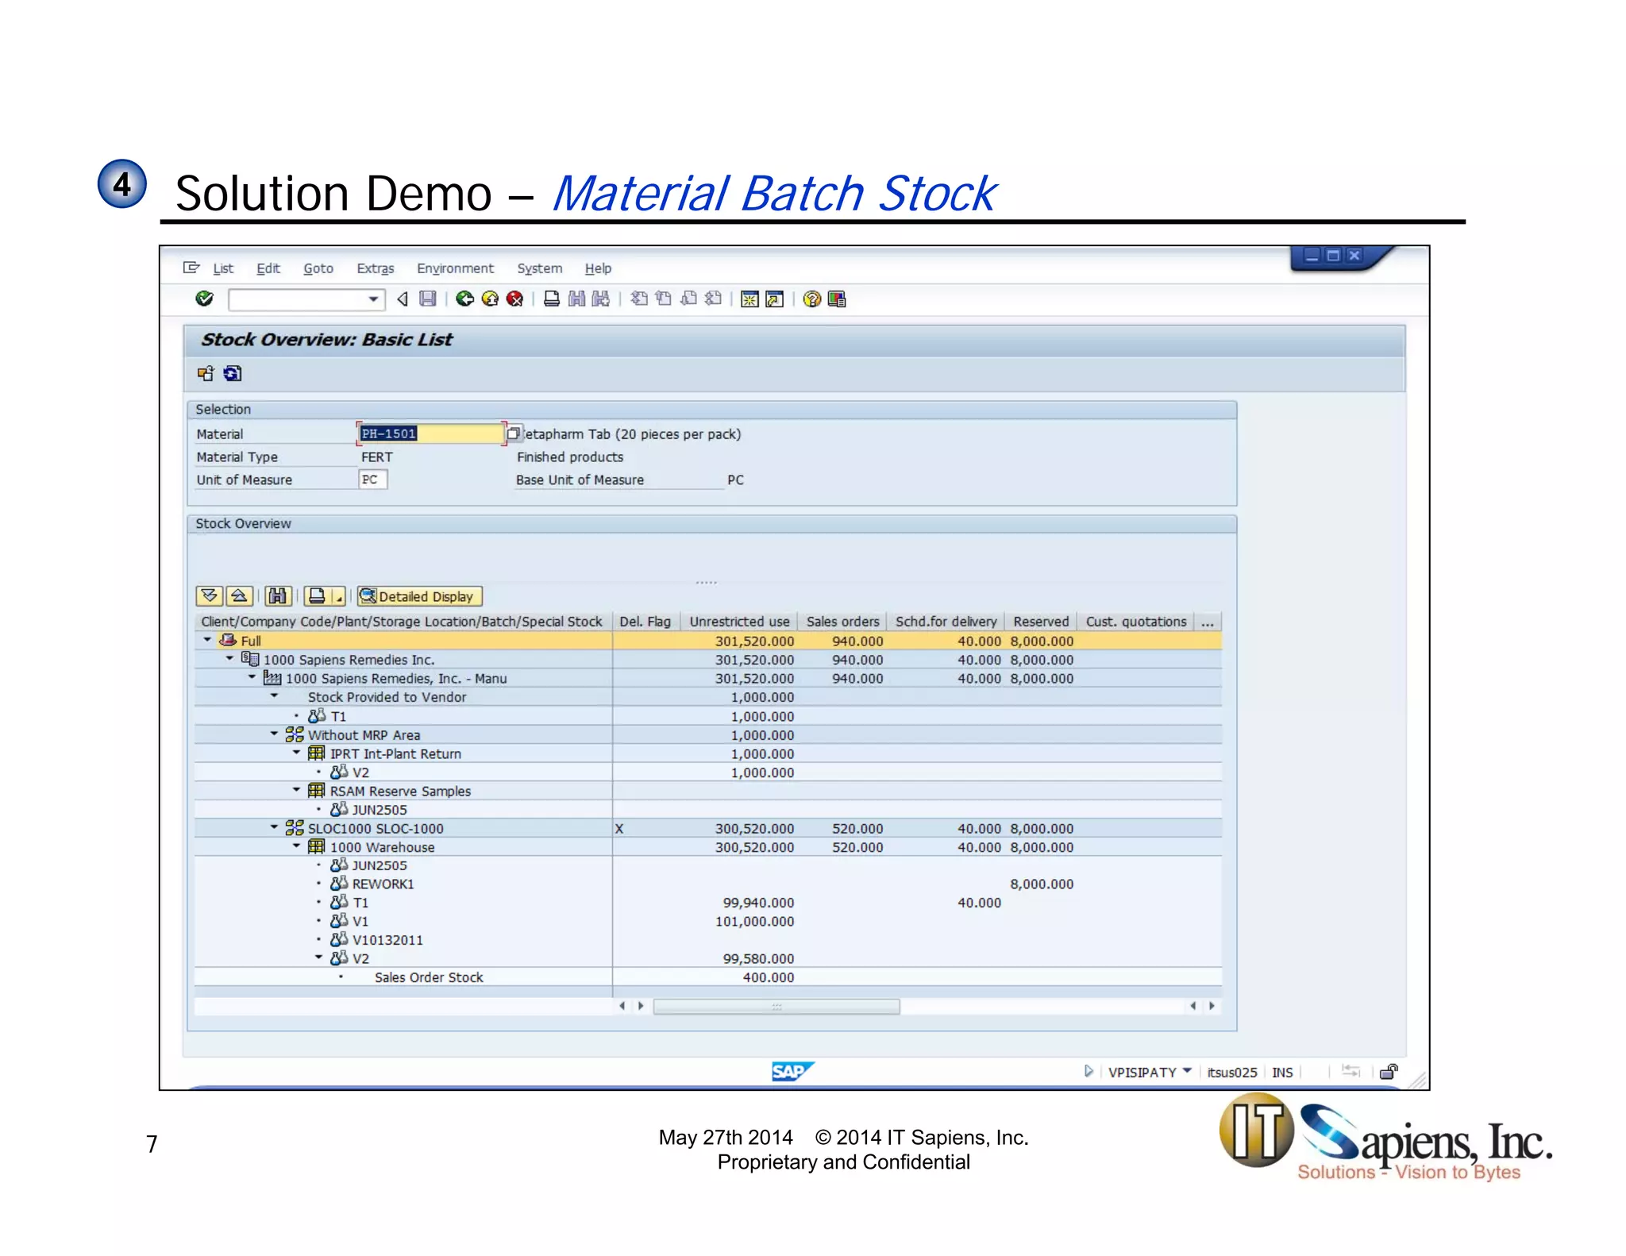The width and height of the screenshot is (1626, 1256).
Task: Click the status bar expand triangle left of VPISIPATY
Action: point(1088,1071)
